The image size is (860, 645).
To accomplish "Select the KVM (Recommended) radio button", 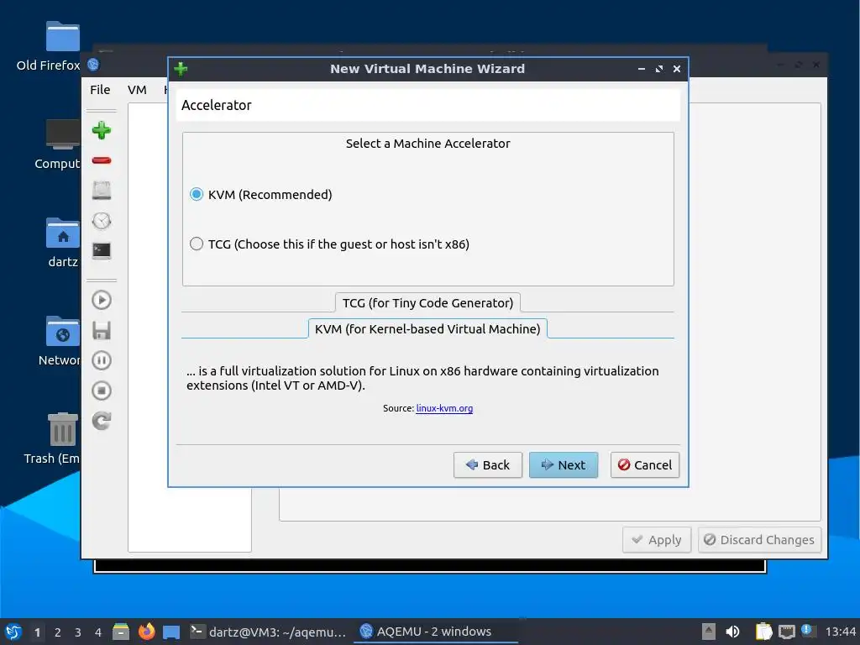I will (197, 194).
